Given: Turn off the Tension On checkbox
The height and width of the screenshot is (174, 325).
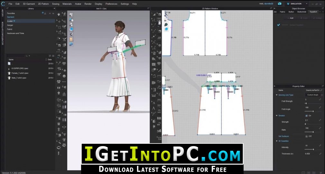Looking at the screenshot, I should point(306,116).
